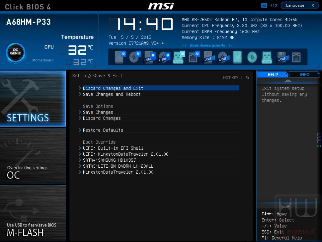
Task: Switch to the INFO tab
Action: (x=304, y=74)
